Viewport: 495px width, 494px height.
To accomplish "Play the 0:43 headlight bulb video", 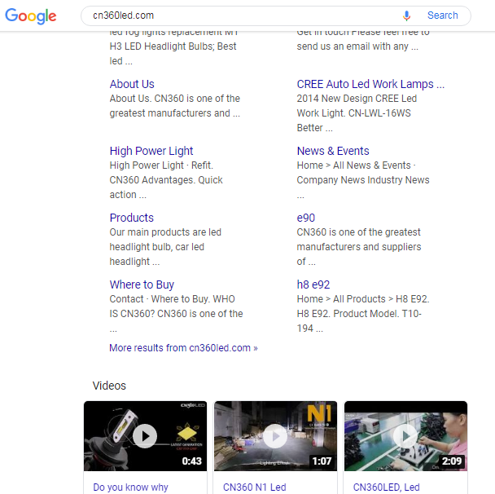I will point(145,436).
